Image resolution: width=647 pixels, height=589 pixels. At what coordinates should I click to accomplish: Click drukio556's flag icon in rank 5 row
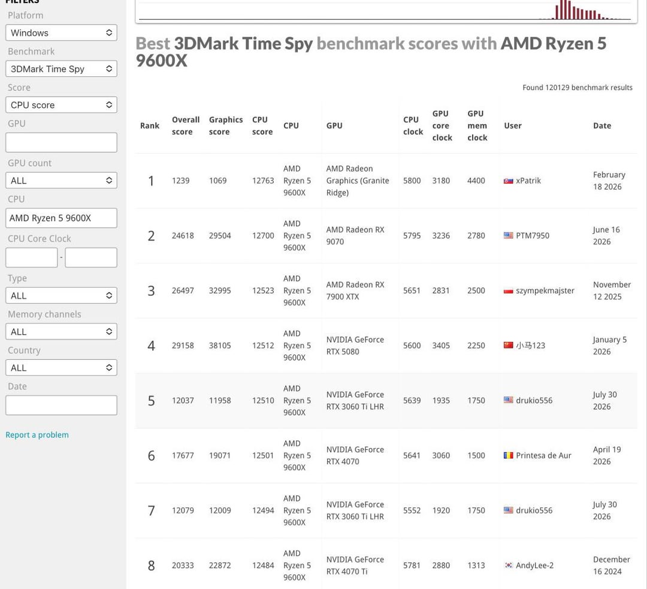tap(509, 400)
